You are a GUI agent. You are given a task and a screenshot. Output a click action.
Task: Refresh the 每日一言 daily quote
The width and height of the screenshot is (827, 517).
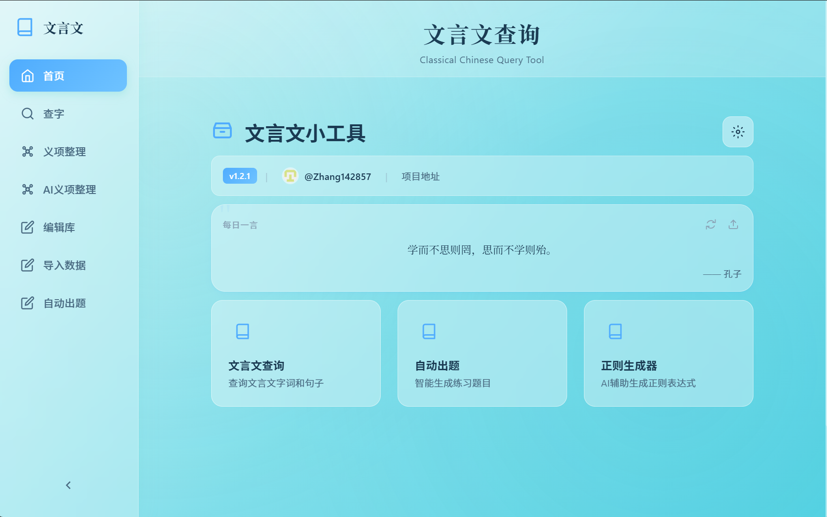pyautogui.click(x=710, y=225)
